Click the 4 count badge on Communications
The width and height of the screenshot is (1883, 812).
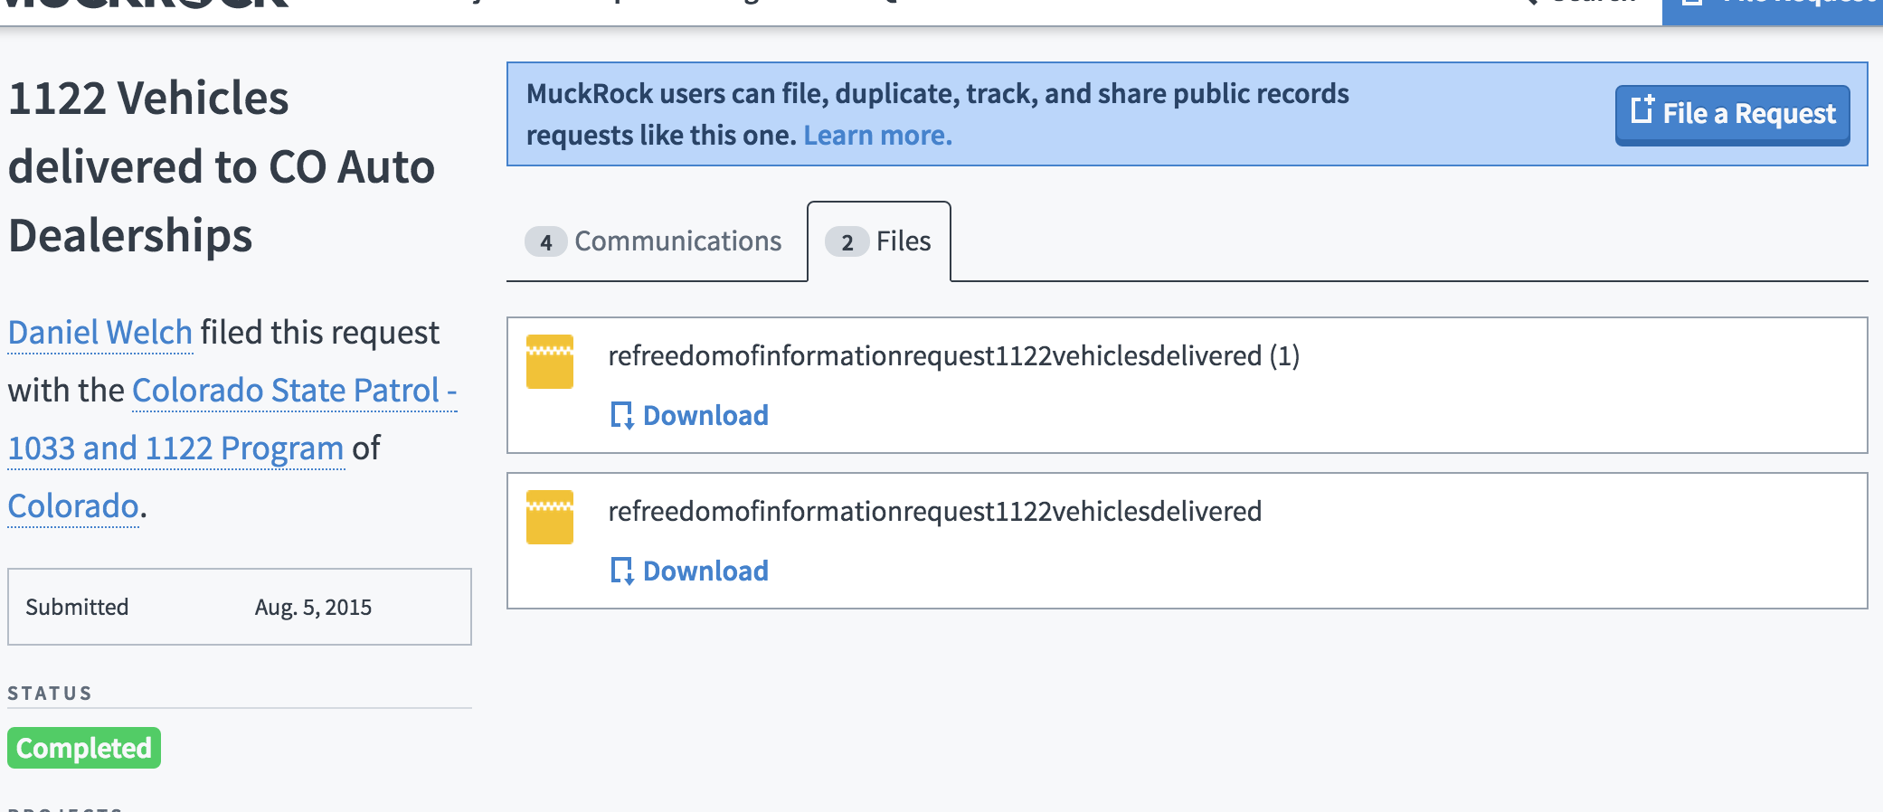pyautogui.click(x=546, y=242)
